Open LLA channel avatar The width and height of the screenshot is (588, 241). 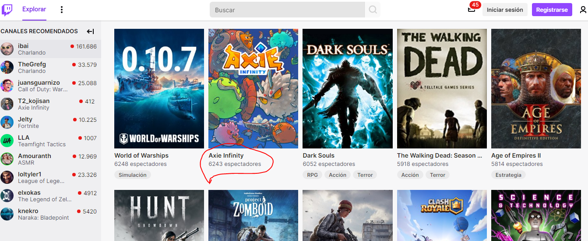click(7, 141)
